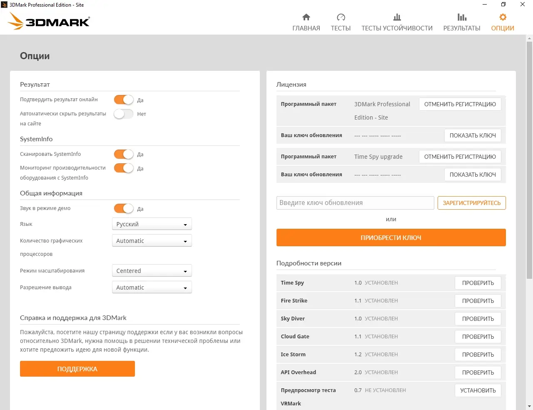Viewport: 533px width, 410px height.
Task: Click the Опции page heading
Action: (x=35, y=56)
